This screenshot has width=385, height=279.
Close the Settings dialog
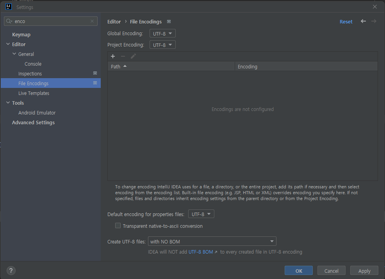coord(375,7)
